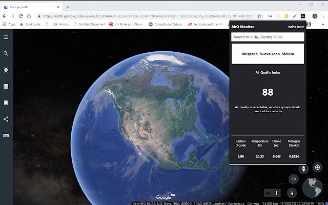This screenshot has height=205, width=328.
Task: Switch map view to 2D
Action: pos(294,179)
